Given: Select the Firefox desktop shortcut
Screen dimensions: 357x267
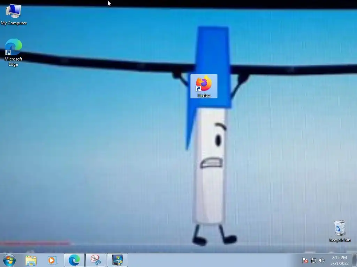Looking at the screenshot, I should pyautogui.click(x=204, y=86).
